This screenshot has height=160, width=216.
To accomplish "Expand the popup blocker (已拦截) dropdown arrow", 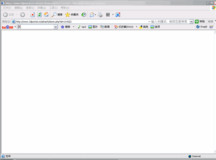I will pyautogui.click(x=137, y=27).
